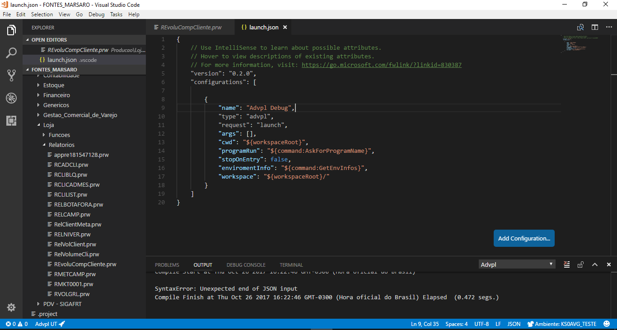Close the launch.json editor tab

click(285, 27)
